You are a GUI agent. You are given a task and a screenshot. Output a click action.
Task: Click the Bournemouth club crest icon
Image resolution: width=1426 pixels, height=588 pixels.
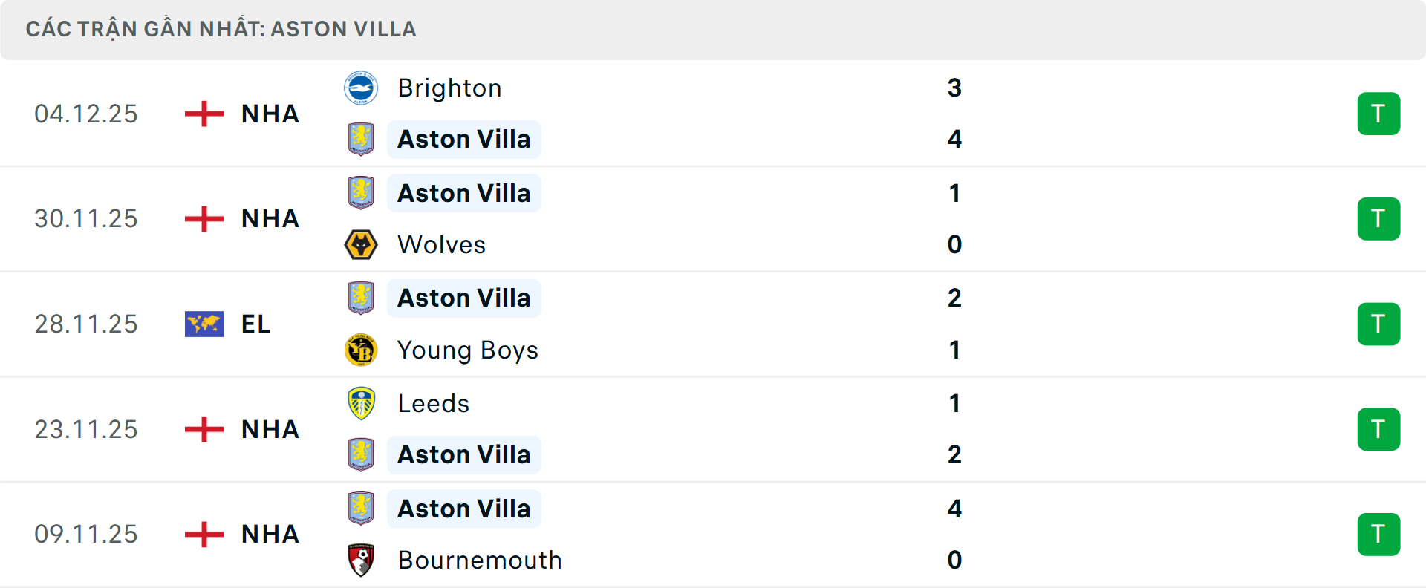click(x=361, y=560)
